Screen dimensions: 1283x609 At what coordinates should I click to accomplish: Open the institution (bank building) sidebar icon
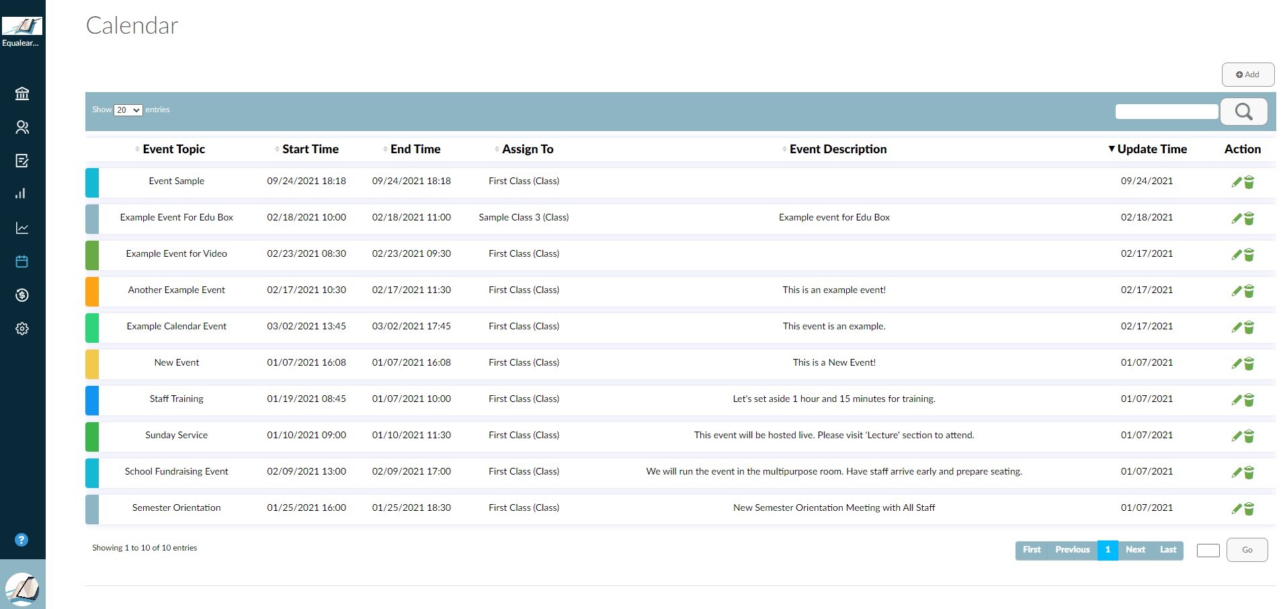tap(22, 93)
